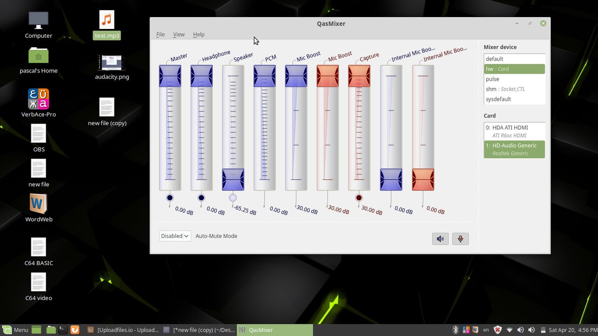
Task: Open the WordWeb tray icon
Action: click(475, 330)
